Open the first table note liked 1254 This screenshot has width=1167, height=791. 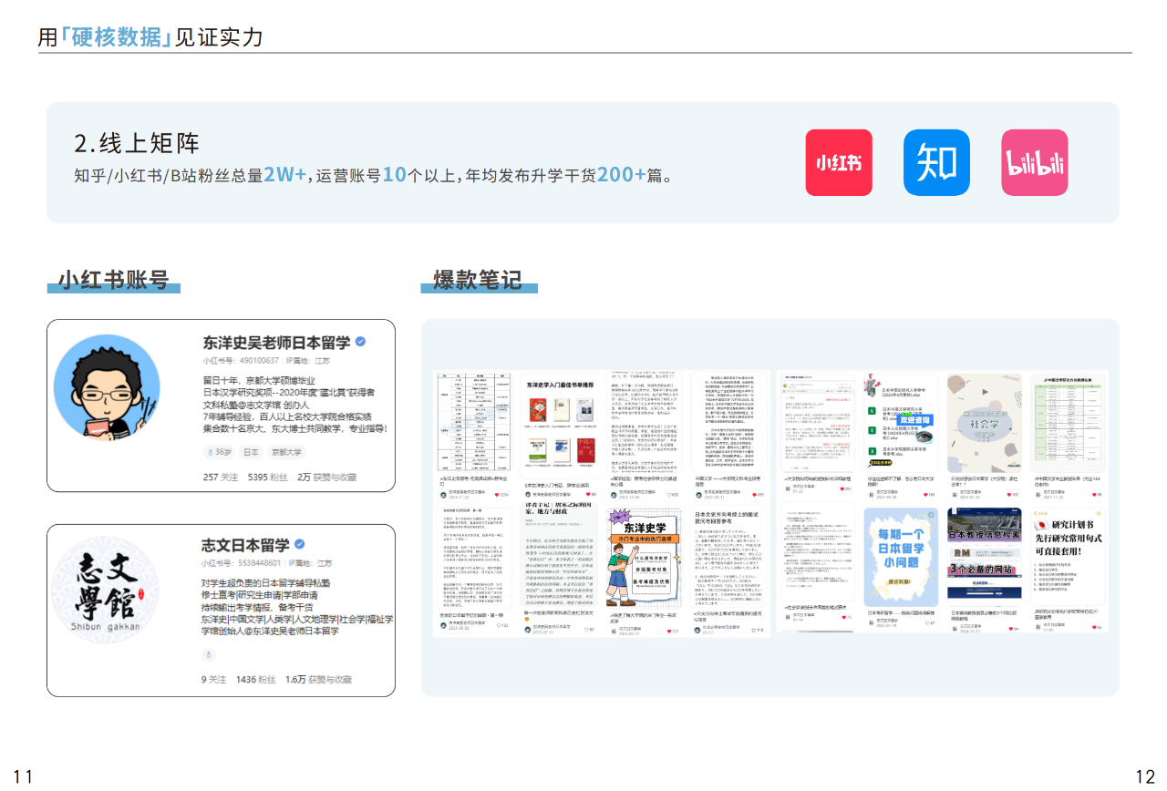pyautogui.click(x=472, y=422)
